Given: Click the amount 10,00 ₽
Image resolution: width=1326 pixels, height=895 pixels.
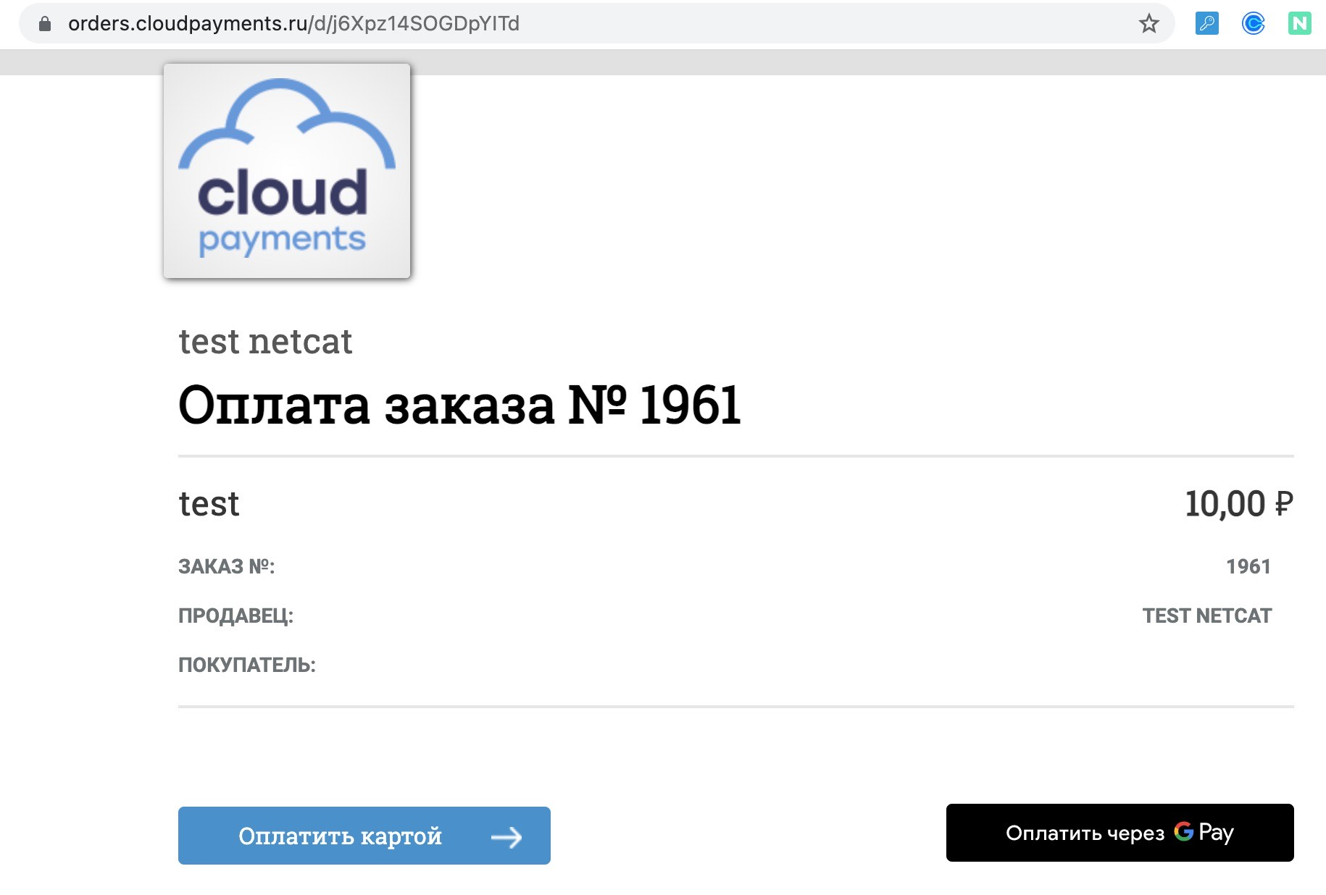Looking at the screenshot, I should [1239, 504].
